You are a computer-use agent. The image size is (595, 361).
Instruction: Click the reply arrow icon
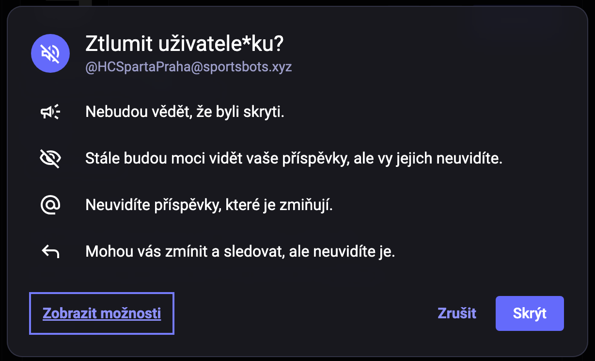50,252
